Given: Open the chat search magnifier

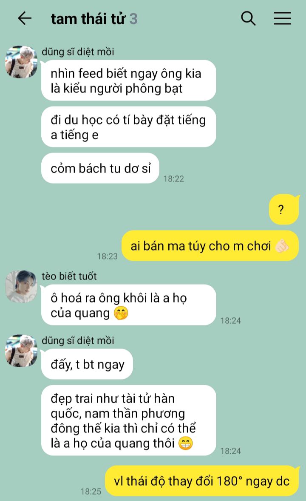Looking at the screenshot, I should (248, 18).
